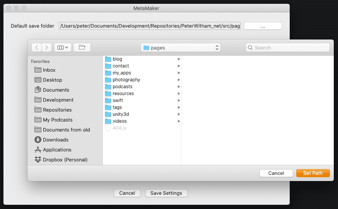This screenshot has height=209, width=338.
Task: Go back in the file dialog
Action: (37, 48)
